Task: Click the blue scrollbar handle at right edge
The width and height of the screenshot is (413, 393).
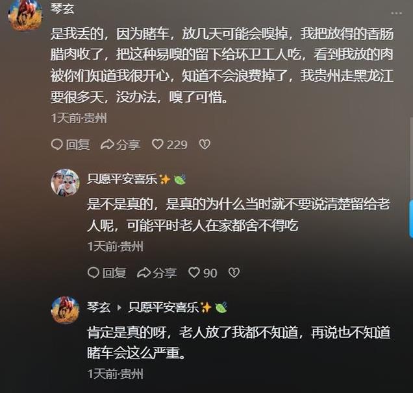Action: point(411,219)
